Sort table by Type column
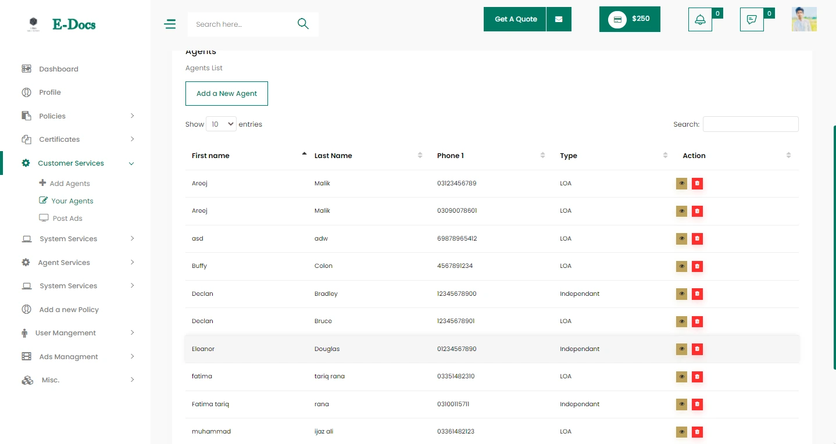 [615, 156]
